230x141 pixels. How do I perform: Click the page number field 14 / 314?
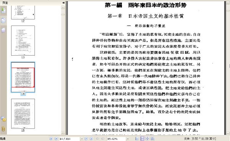[x=69, y=139]
